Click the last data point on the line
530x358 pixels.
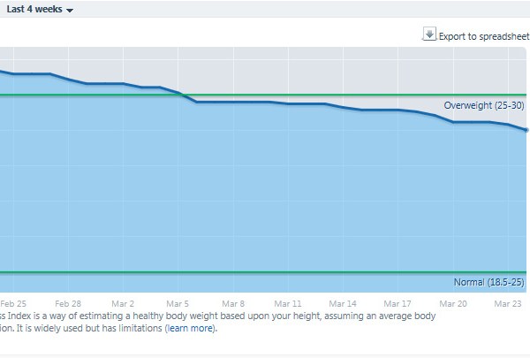click(x=526, y=130)
